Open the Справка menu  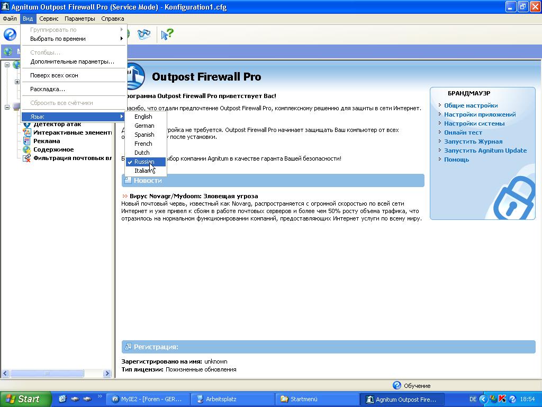click(x=112, y=19)
